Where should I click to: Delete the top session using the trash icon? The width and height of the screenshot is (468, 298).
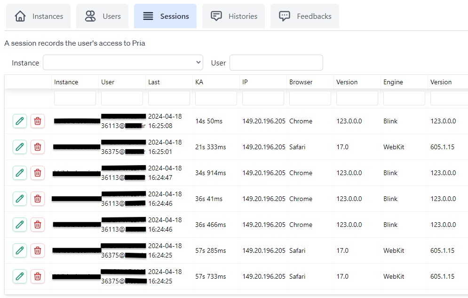(x=37, y=121)
